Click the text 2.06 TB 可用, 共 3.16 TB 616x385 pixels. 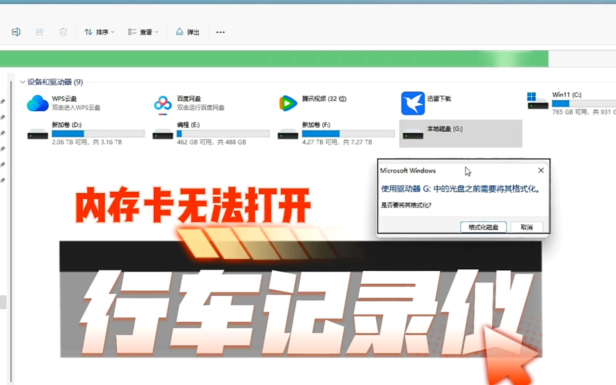(87, 142)
